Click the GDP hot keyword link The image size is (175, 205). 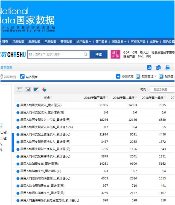click(126, 52)
